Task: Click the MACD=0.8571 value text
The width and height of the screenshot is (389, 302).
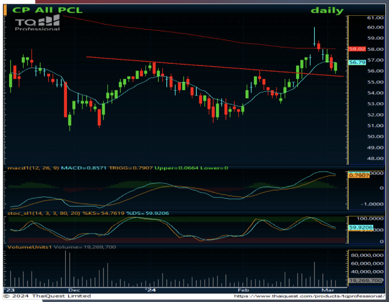Action: 84,168
